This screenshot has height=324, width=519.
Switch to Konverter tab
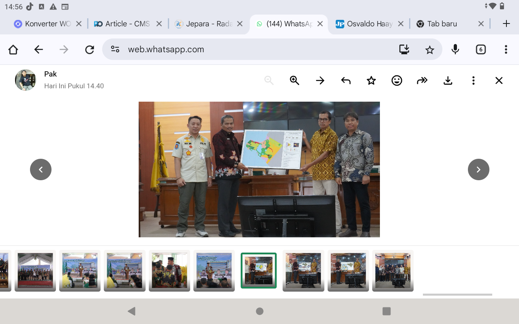click(x=43, y=24)
